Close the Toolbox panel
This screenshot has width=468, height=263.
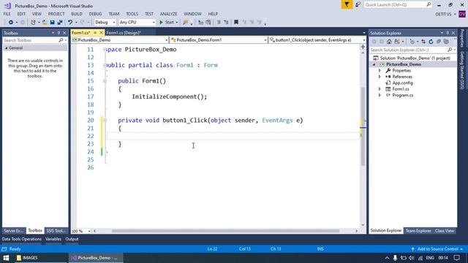pyautogui.click(x=64, y=33)
